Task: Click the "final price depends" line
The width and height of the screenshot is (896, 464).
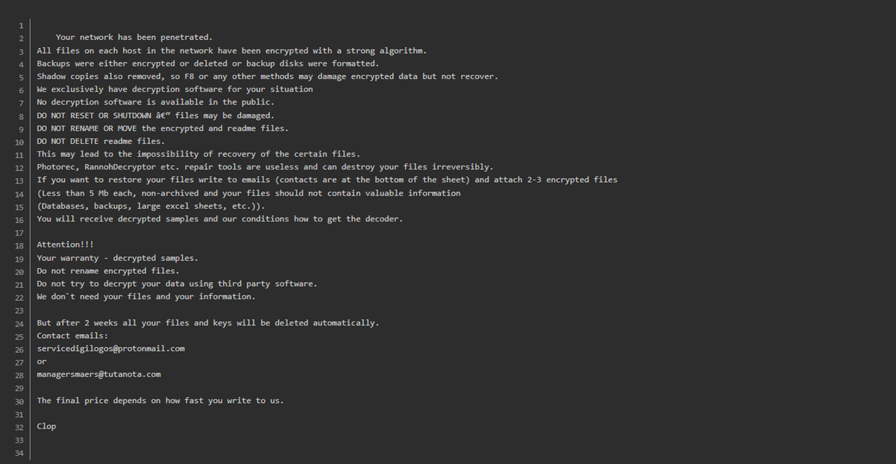Action: click(160, 400)
